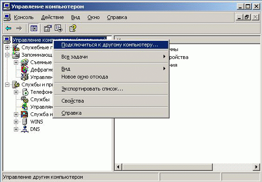Collapse the Службы и при node
The image size is (262, 182).
pos(7,84)
